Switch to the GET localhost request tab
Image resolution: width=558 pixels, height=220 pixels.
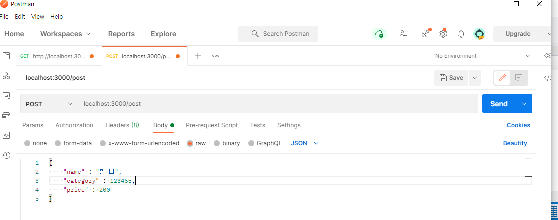pos(59,56)
